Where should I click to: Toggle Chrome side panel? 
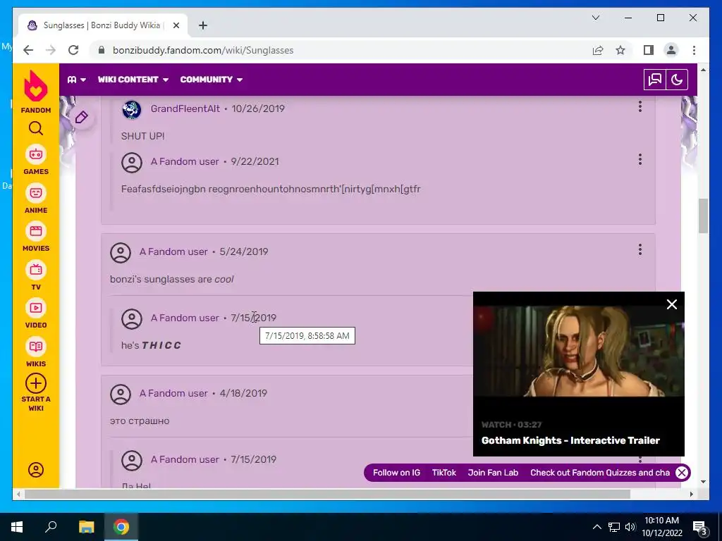(649, 50)
